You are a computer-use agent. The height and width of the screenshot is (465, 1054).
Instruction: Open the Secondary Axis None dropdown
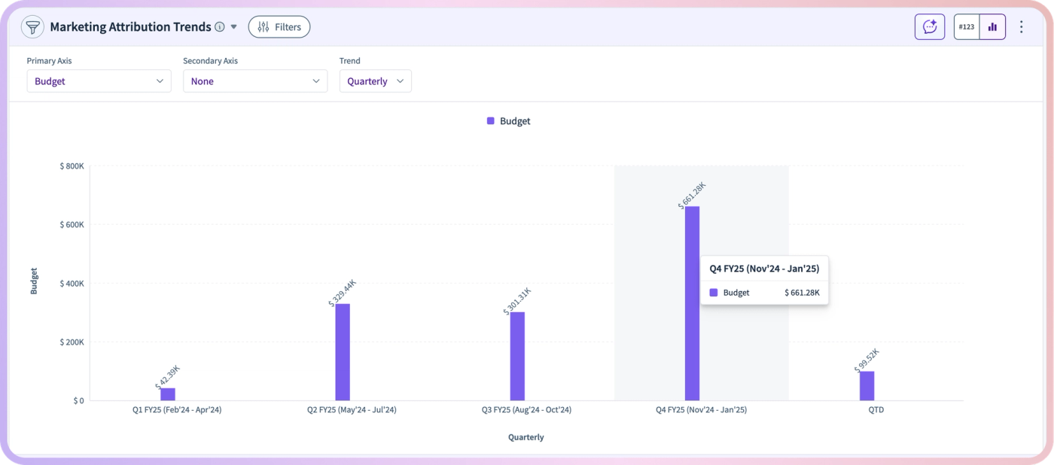pyautogui.click(x=255, y=81)
